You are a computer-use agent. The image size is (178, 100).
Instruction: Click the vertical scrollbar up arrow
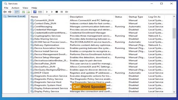click(x=174, y=17)
